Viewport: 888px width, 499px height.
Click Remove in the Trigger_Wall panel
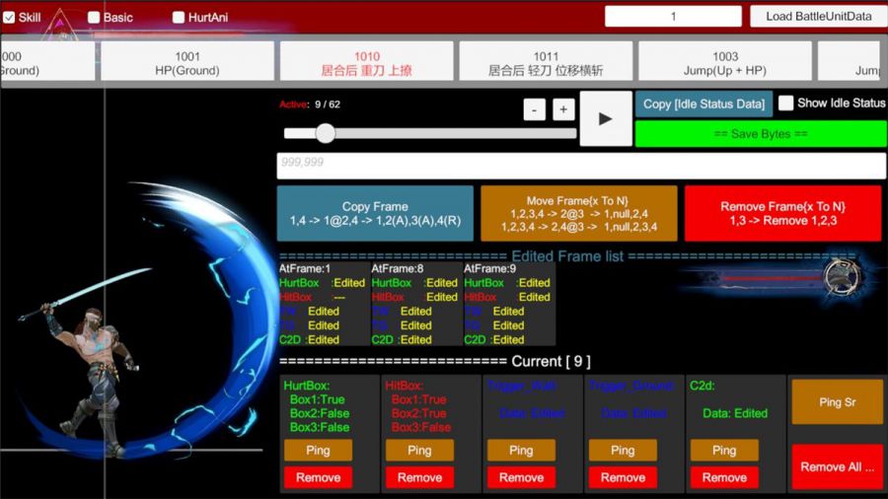pos(521,477)
